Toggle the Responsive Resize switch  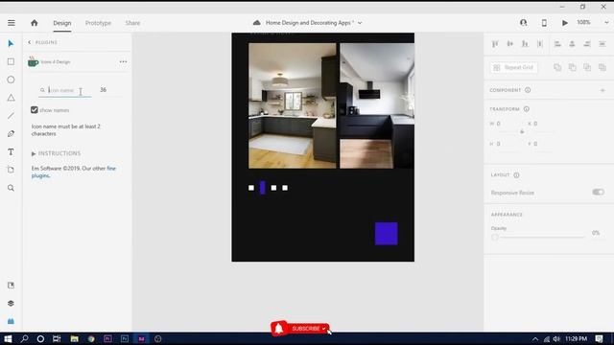[x=598, y=192]
